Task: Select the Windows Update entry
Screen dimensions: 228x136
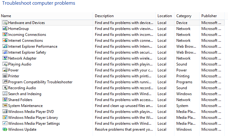Action: click(x=22, y=130)
